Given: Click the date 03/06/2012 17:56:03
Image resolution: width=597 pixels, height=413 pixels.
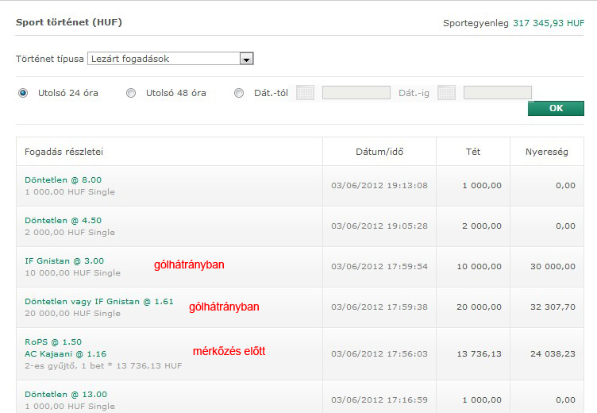Looking at the screenshot, I should click(379, 353).
